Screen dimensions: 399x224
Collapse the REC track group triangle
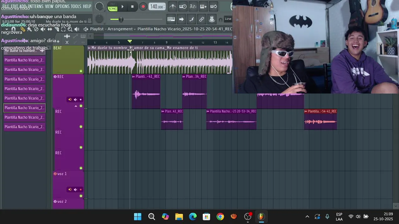click(x=76, y=106)
